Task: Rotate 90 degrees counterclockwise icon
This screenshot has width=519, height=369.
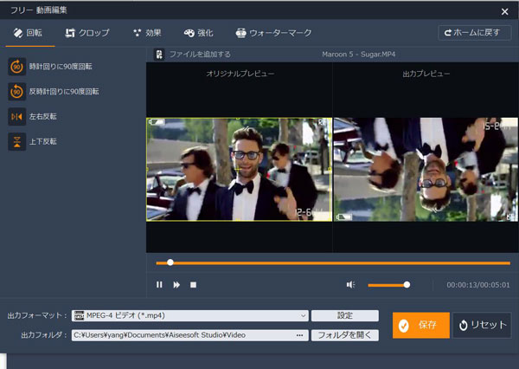Action: point(17,92)
